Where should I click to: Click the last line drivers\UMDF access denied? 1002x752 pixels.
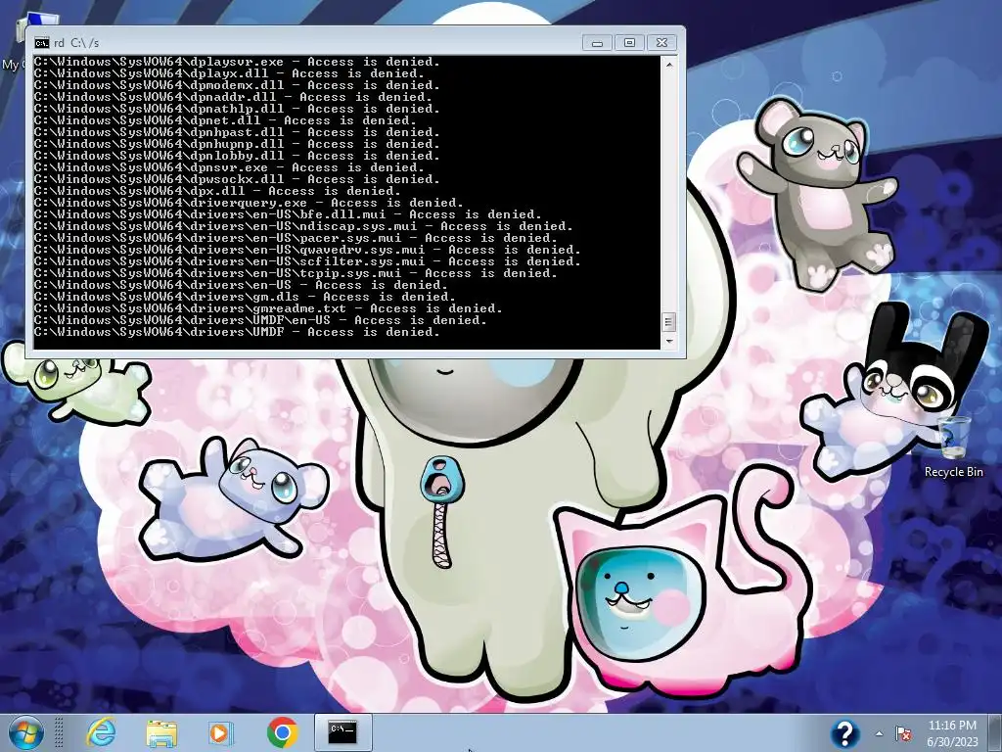237,332
